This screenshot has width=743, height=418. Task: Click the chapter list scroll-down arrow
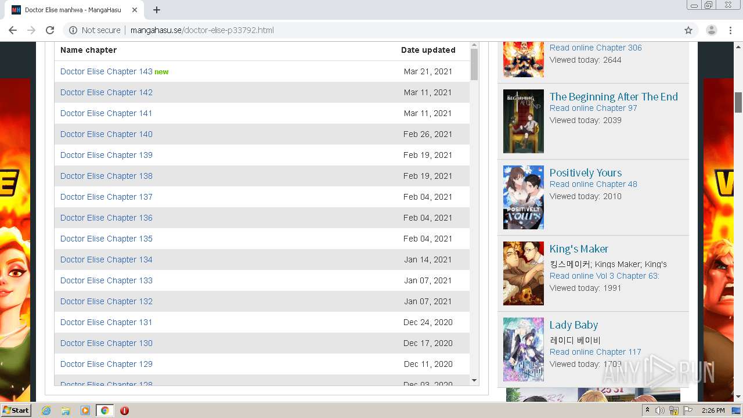(474, 380)
